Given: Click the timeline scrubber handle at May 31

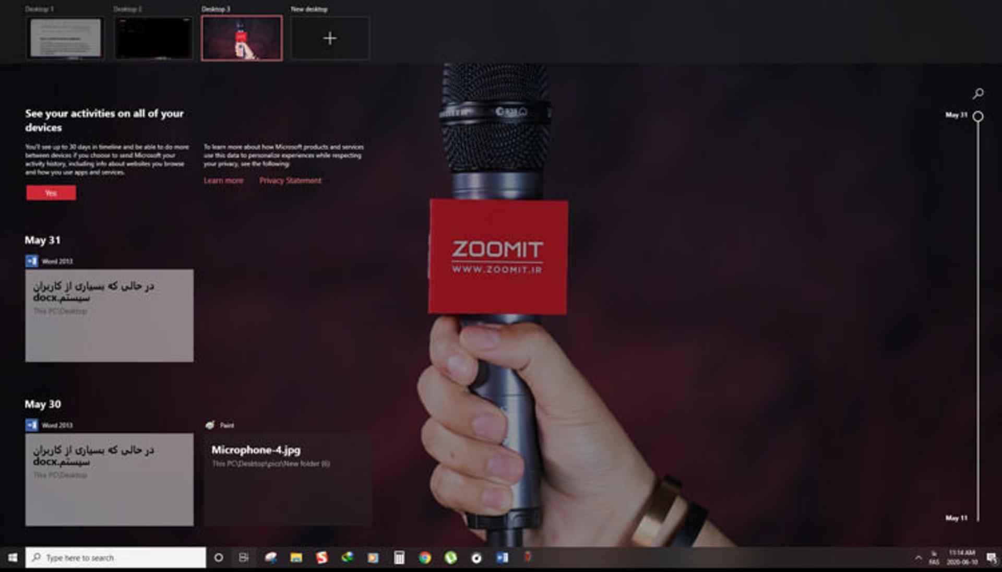Looking at the screenshot, I should tap(978, 116).
